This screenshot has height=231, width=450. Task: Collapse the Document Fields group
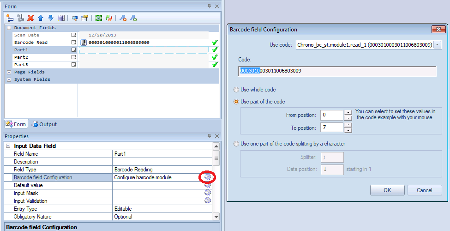tap(9, 28)
